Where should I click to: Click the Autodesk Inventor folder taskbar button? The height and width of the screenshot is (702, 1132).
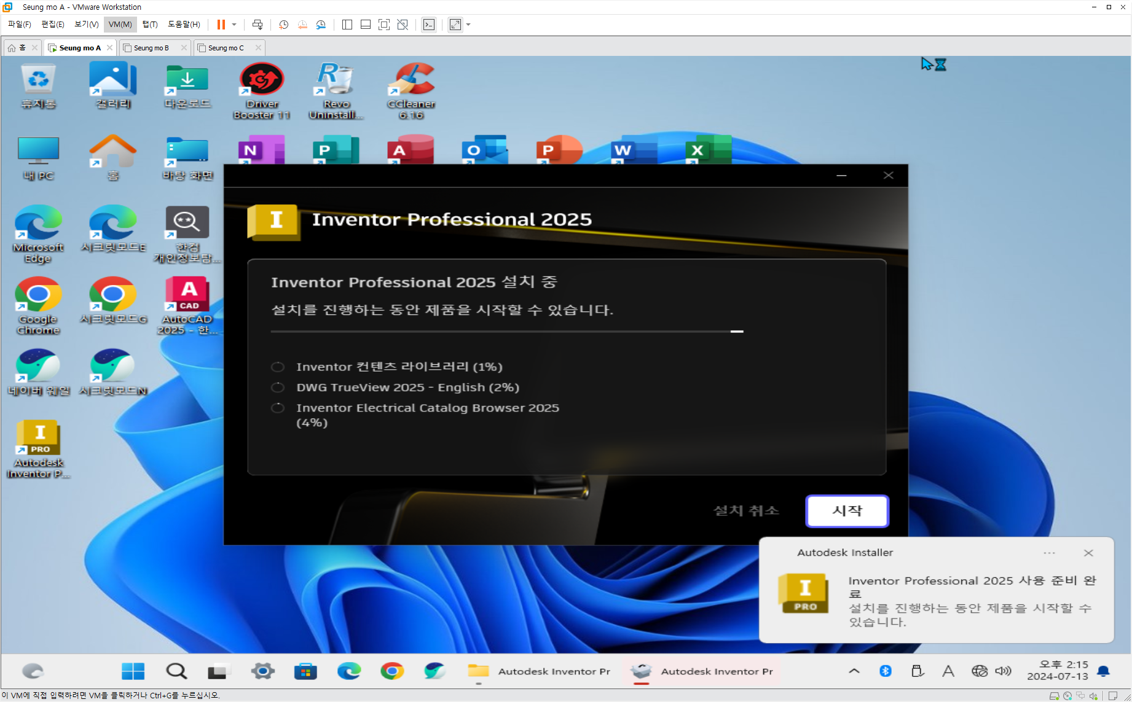pyautogui.click(x=539, y=671)
